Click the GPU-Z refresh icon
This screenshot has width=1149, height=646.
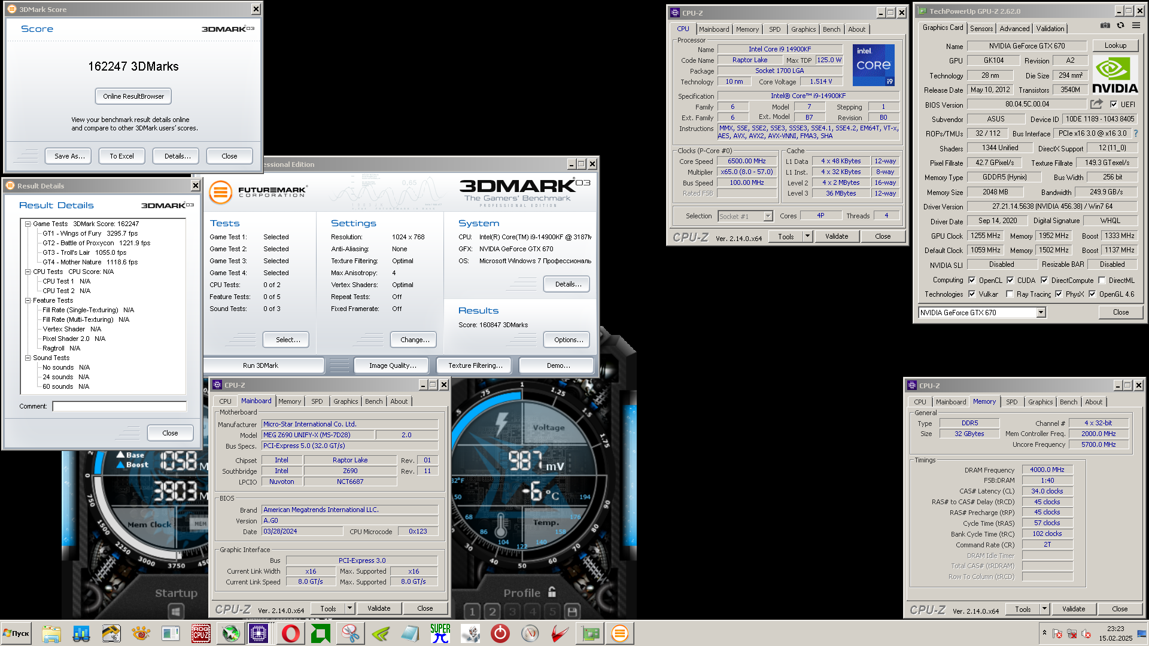pos(1120,26)
